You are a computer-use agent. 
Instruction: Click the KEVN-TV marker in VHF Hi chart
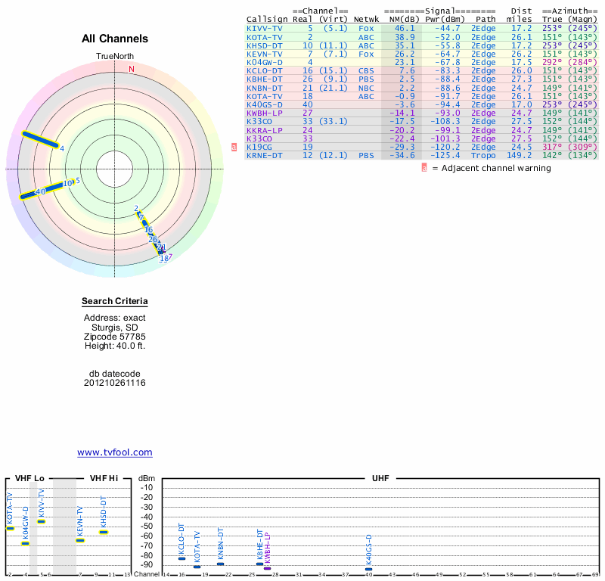(80, 540)
